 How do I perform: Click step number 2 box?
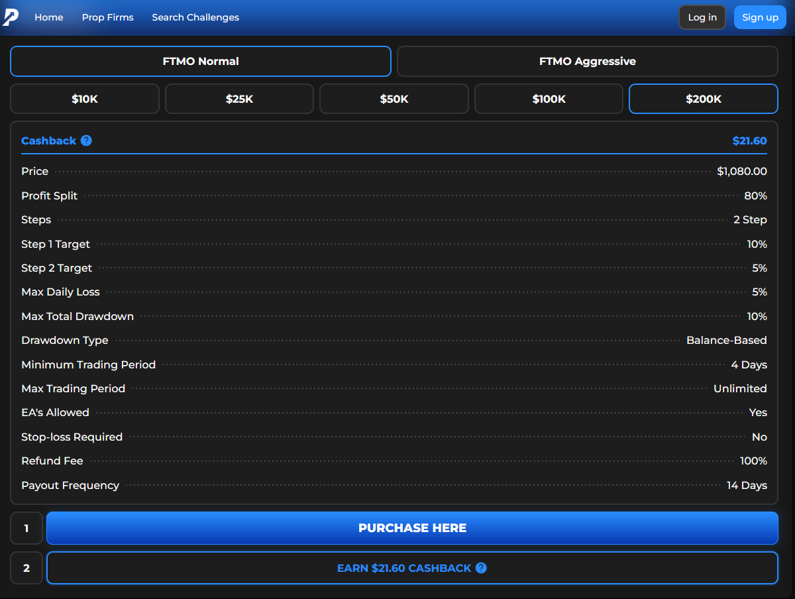click(x=26, y=568)
